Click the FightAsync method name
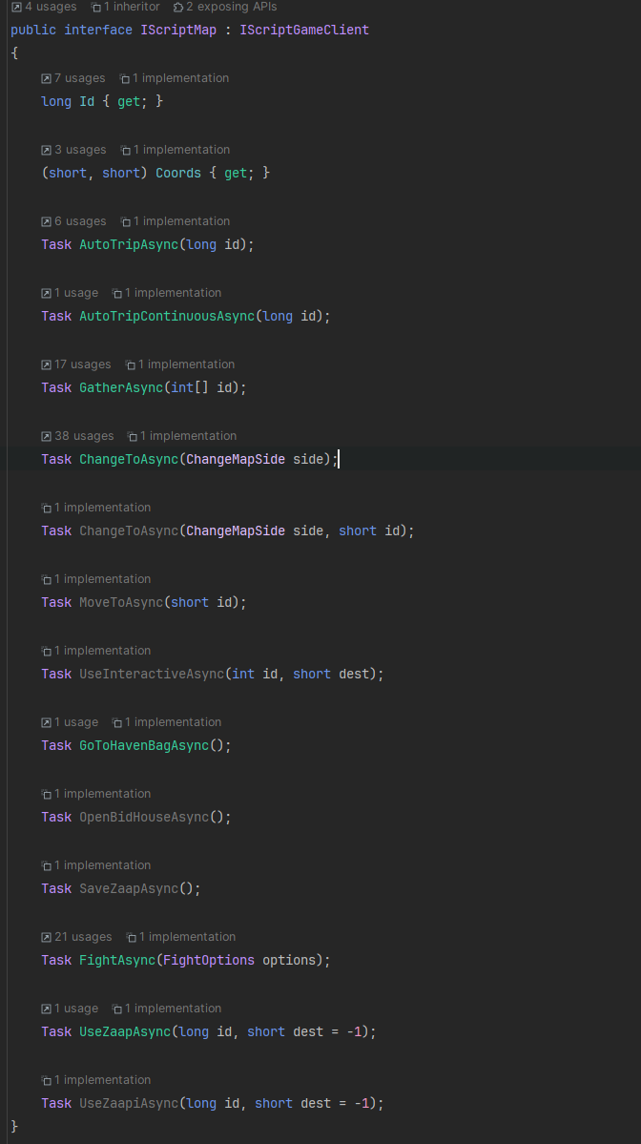 pos(117,960)
